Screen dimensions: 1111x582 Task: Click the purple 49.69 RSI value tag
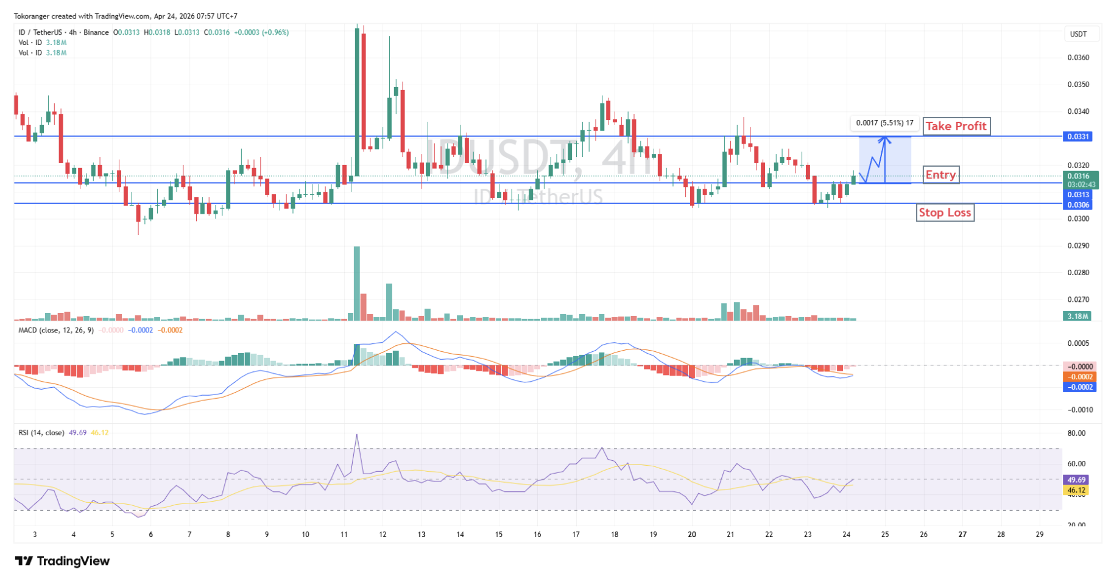[x=1076, y=480]
